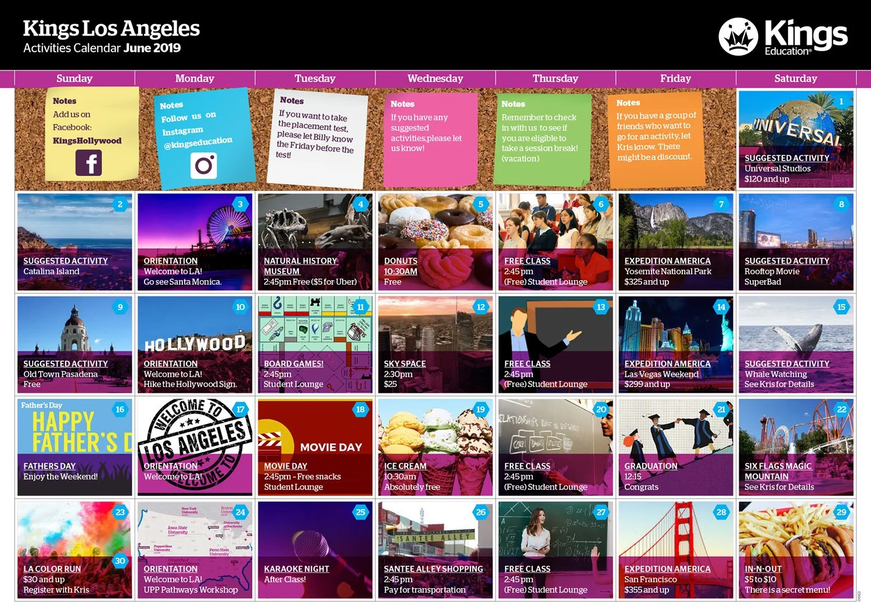Open the Board Games! event title
The height and width of the screenshot is (616, 871).
[x=294, y=364]
